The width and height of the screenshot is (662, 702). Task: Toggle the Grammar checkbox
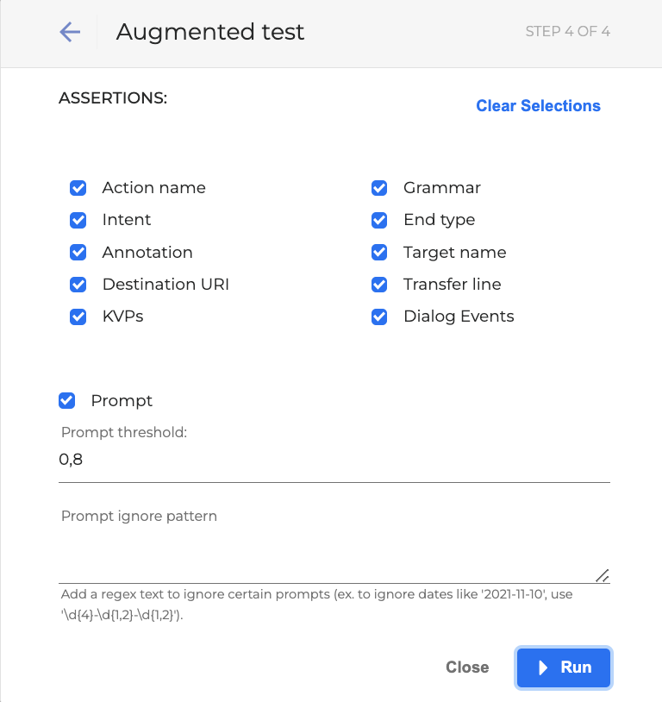tap(379, 188)
